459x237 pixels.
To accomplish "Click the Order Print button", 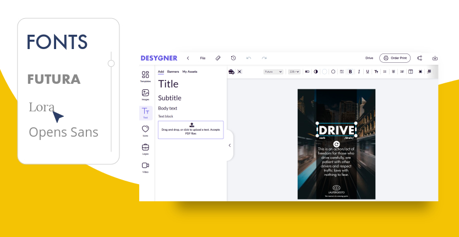I will click(x=395, y=58).
